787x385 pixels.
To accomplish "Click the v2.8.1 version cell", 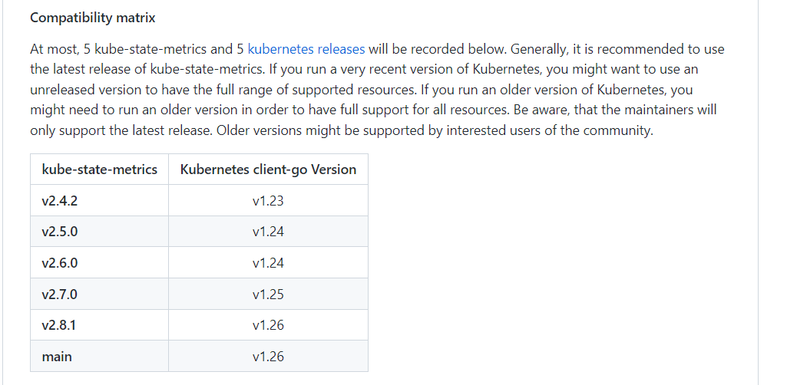I will [x=99, y=325].
